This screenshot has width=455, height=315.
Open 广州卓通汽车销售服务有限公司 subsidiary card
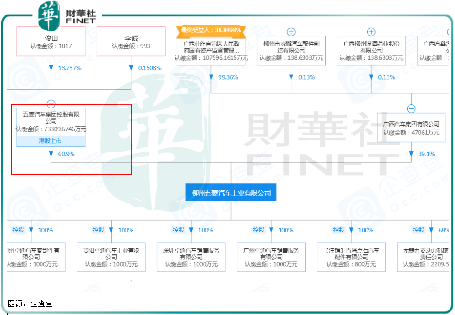(271, 257)
